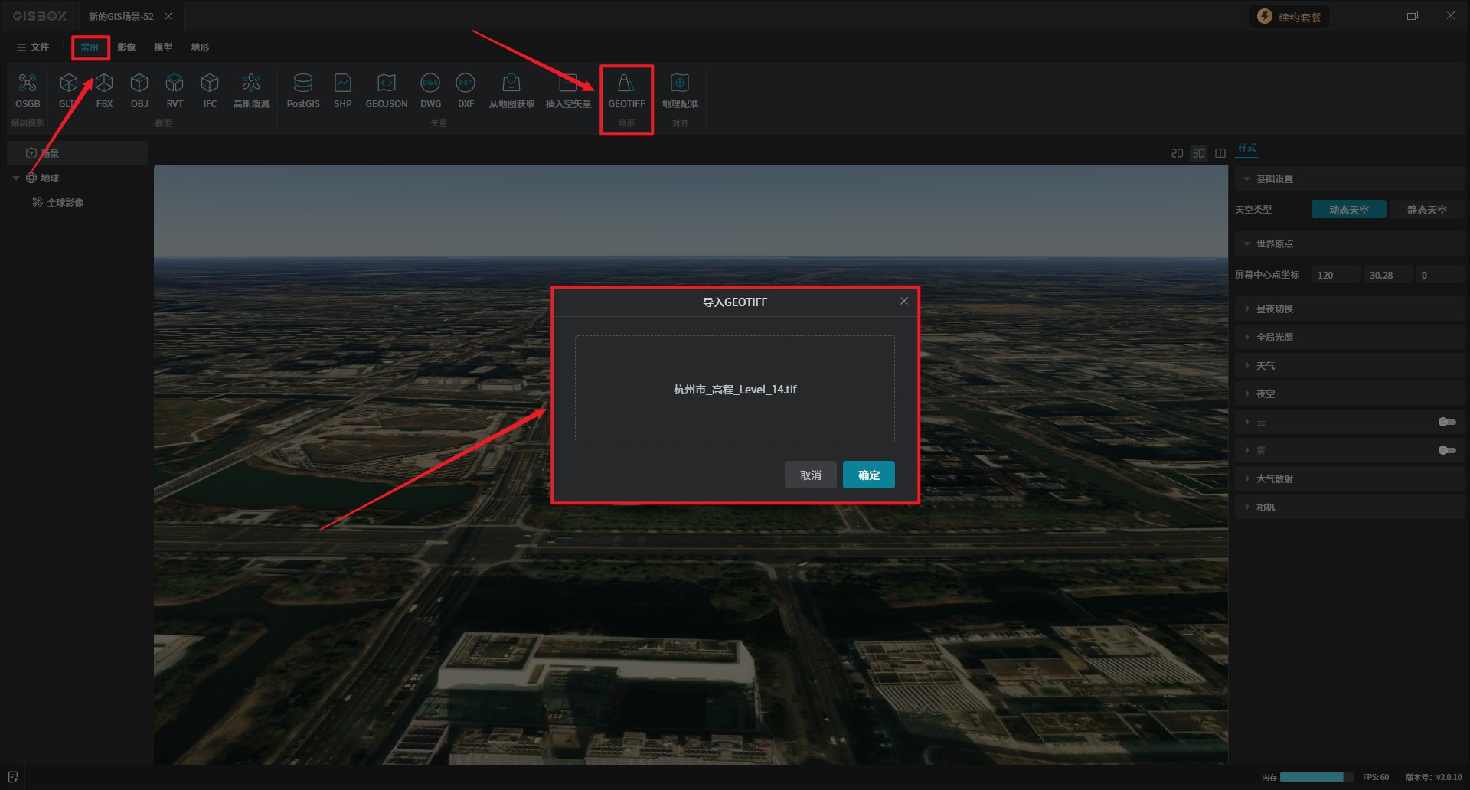This screenshot has height=790, width=1470.
Task: Expand the 昼夜切换 section
Action: tap(1274, 308)
